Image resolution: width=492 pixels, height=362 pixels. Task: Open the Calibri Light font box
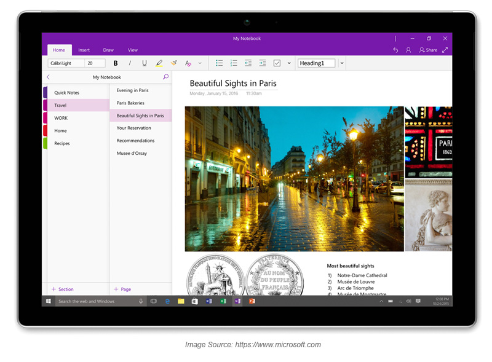pyautogui.click(x=66, y=63)
